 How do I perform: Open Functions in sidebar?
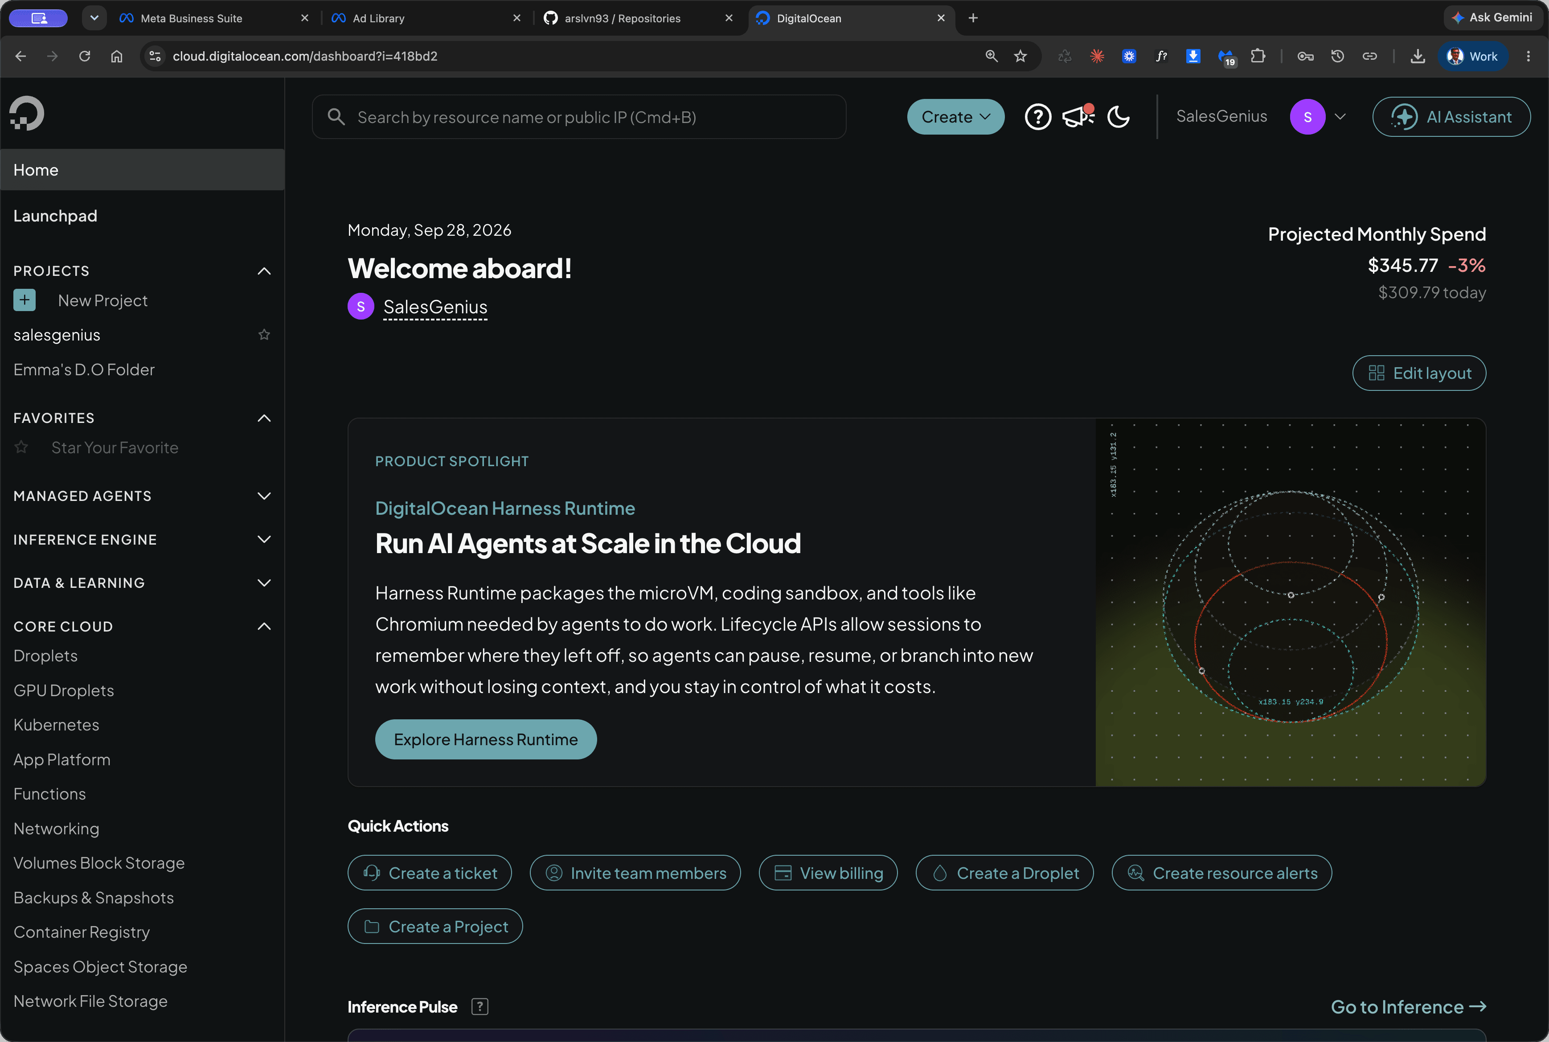click(x=50, y=794)
